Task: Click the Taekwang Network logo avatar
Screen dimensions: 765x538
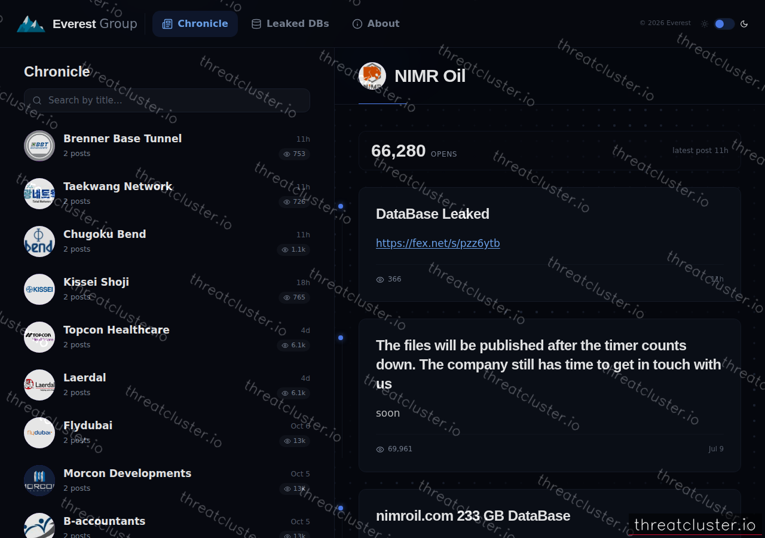Action: click(39, 194)
